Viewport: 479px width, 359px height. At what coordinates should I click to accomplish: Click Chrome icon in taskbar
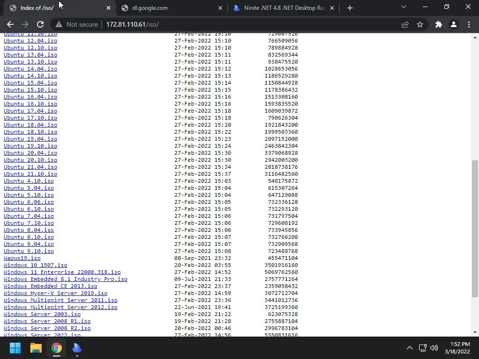[57, 348]
